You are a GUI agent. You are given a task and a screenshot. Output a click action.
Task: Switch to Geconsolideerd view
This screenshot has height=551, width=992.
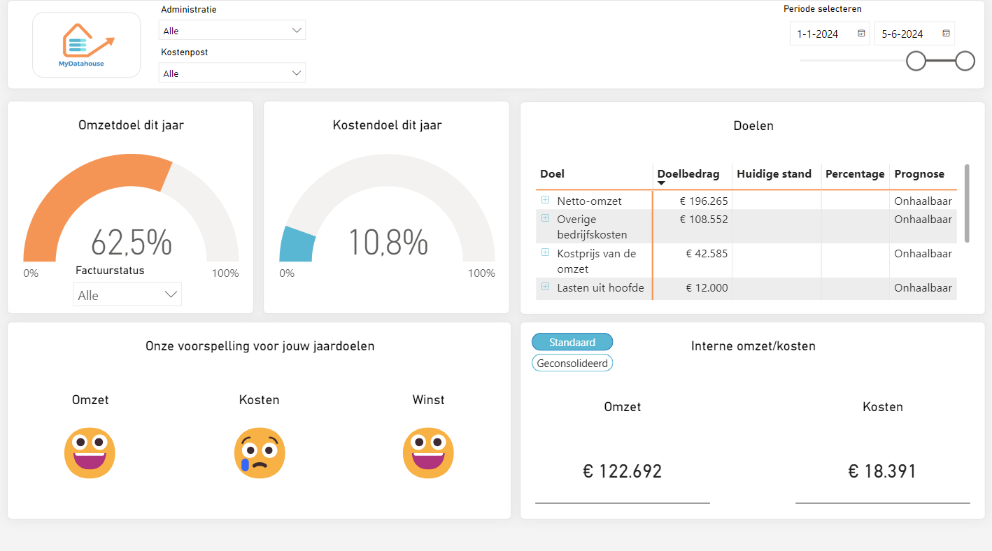click(572, 364)
